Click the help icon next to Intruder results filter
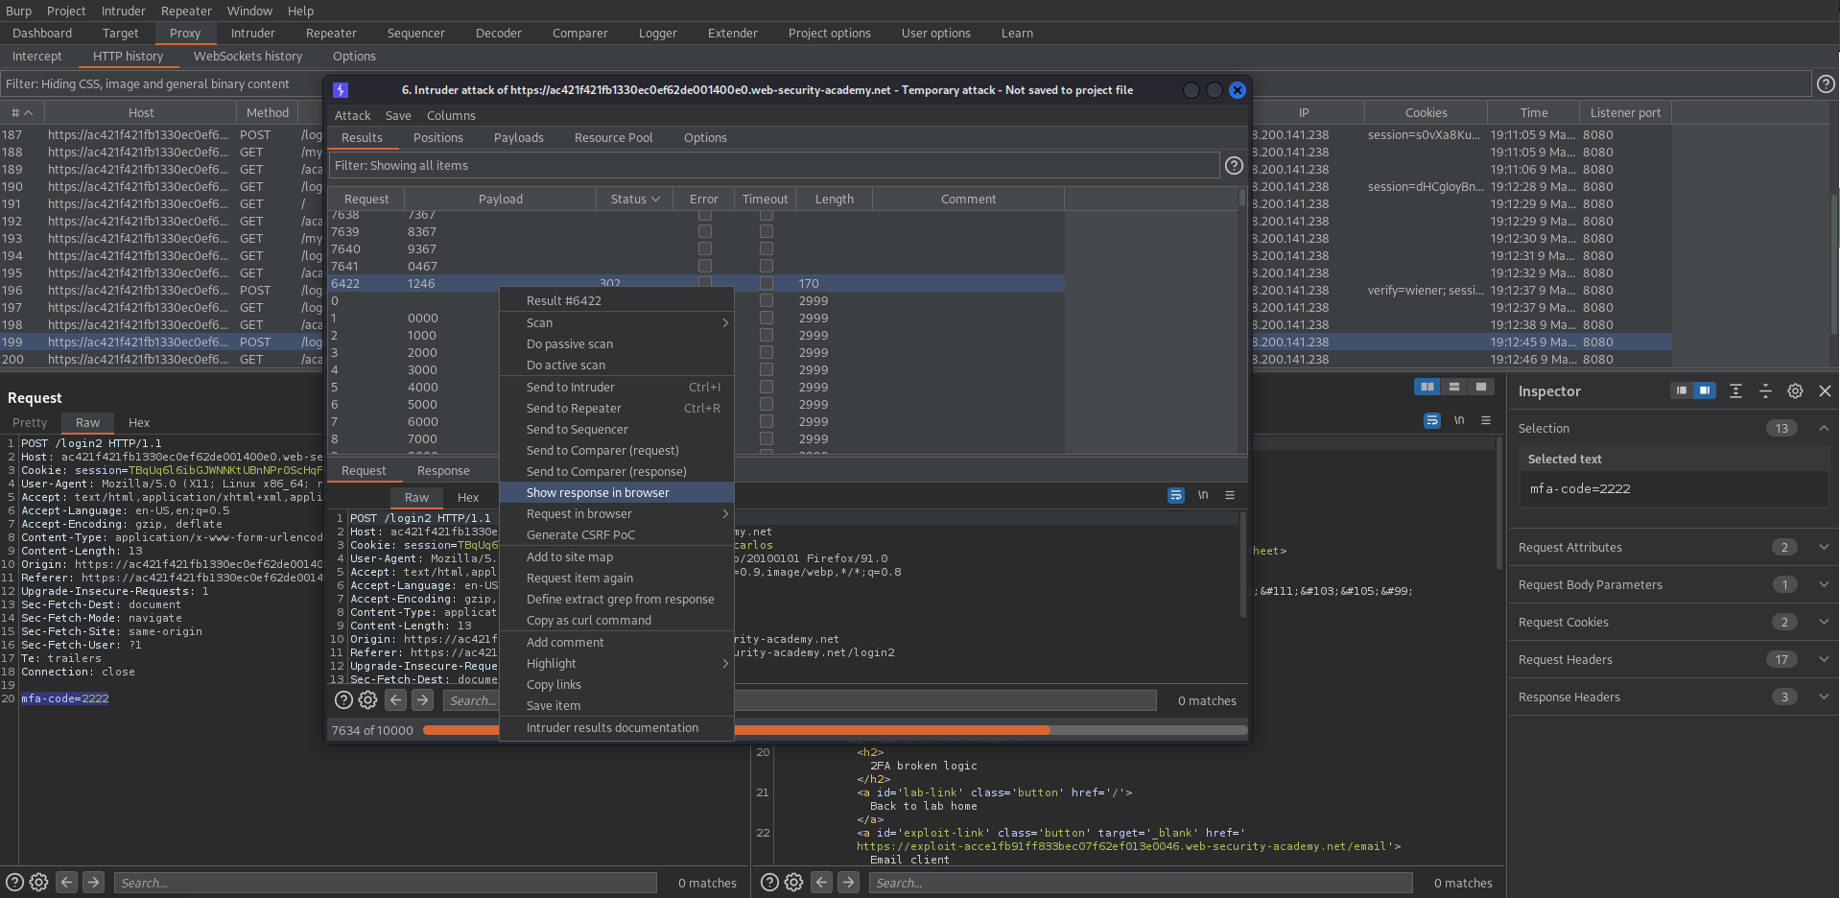Screen dimensions: 1840x898 tap(1234, 165)
